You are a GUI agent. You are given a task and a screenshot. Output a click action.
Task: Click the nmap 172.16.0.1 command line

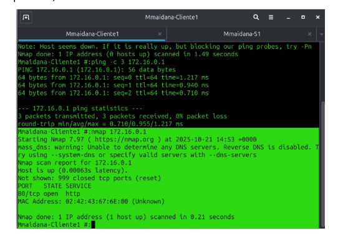(82, 132)
